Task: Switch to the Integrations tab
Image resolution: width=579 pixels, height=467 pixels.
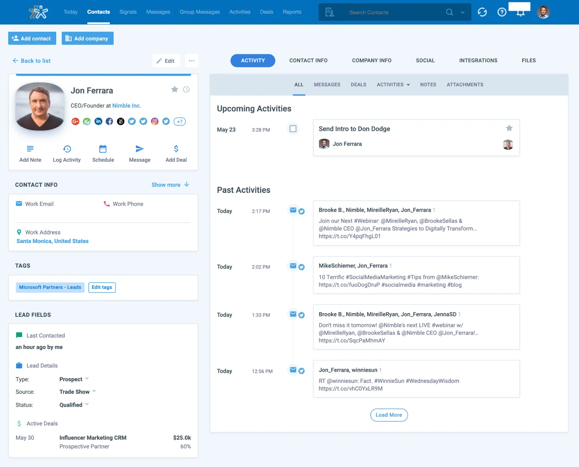Action: [478, 60]
